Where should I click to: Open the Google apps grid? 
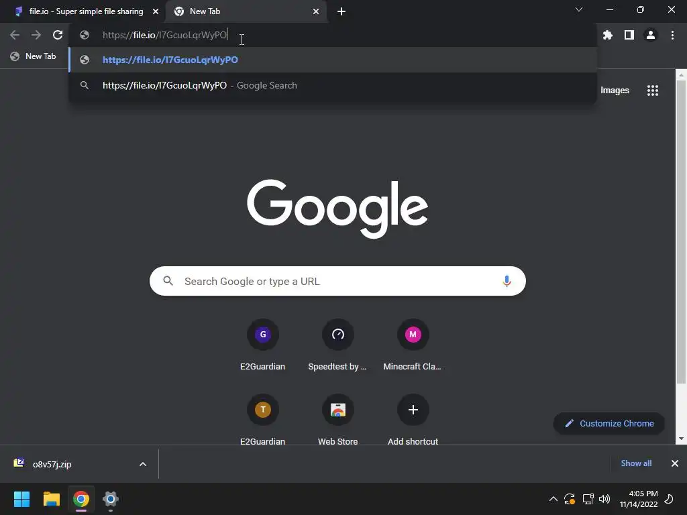pos(653,91)
